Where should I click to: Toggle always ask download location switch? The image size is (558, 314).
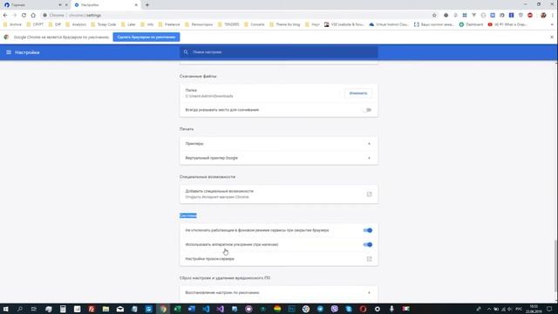tap(368, 110)
